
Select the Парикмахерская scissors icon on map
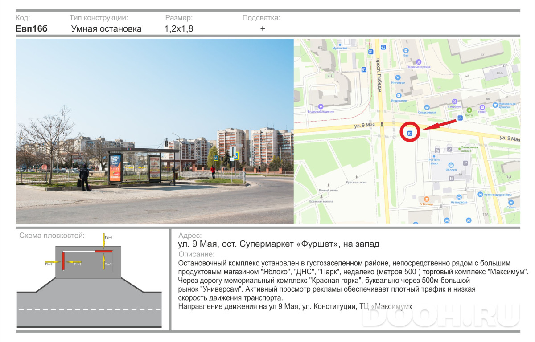pos(418,62)
